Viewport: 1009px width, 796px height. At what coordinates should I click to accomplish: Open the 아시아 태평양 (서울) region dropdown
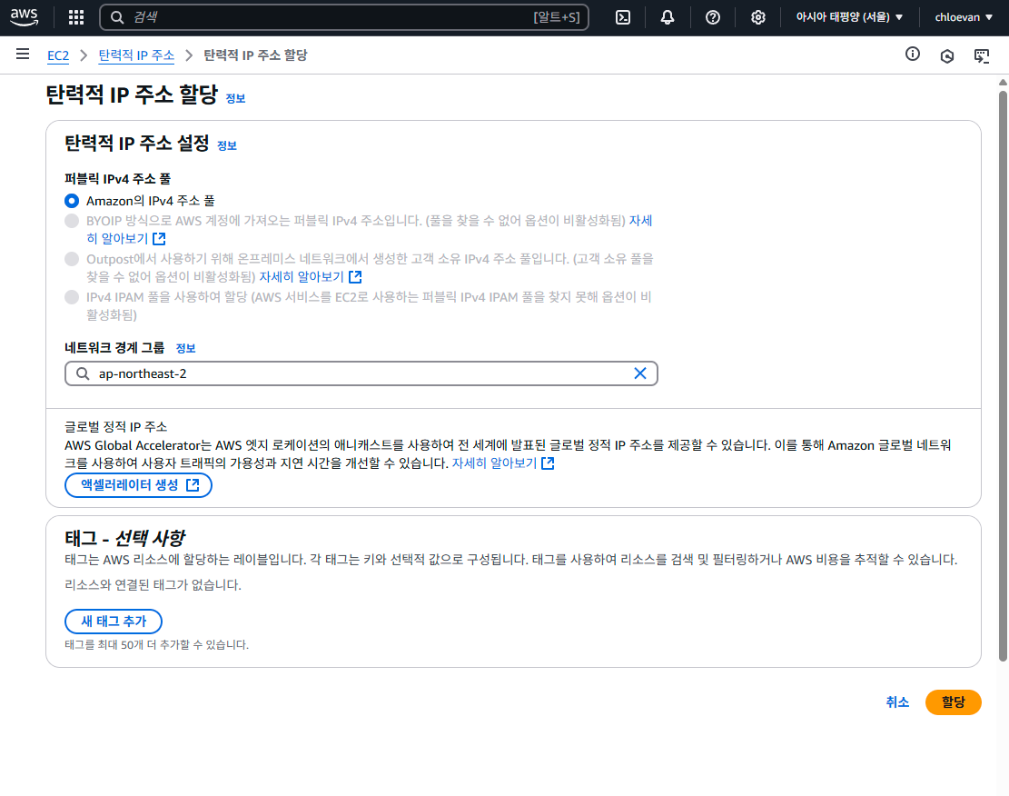pos(849,17)
